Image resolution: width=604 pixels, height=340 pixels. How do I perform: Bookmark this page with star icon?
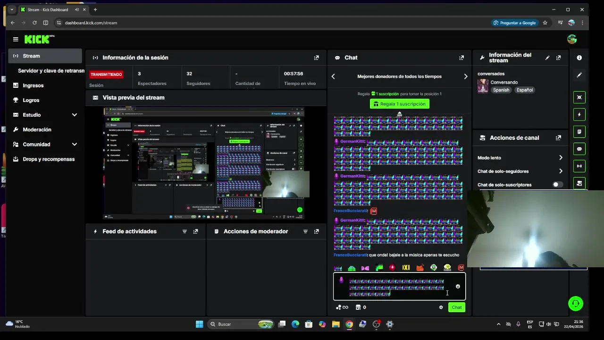545,23
